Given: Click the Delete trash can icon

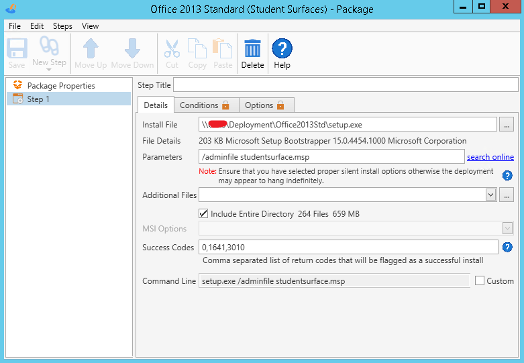Looking at the screenshot, I should [x=252, y=49].
